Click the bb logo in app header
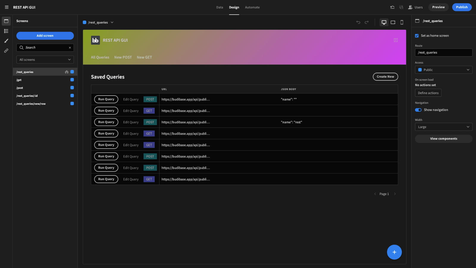 click(x=95, y=40)
